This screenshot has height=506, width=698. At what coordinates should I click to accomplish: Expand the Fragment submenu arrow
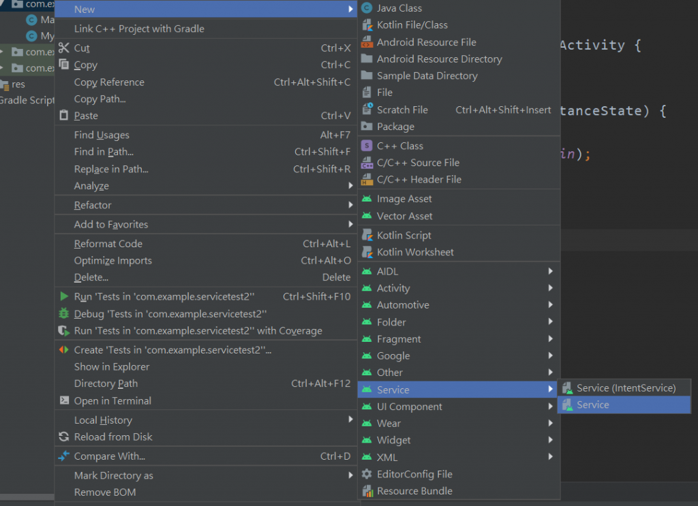coord(551,339)
